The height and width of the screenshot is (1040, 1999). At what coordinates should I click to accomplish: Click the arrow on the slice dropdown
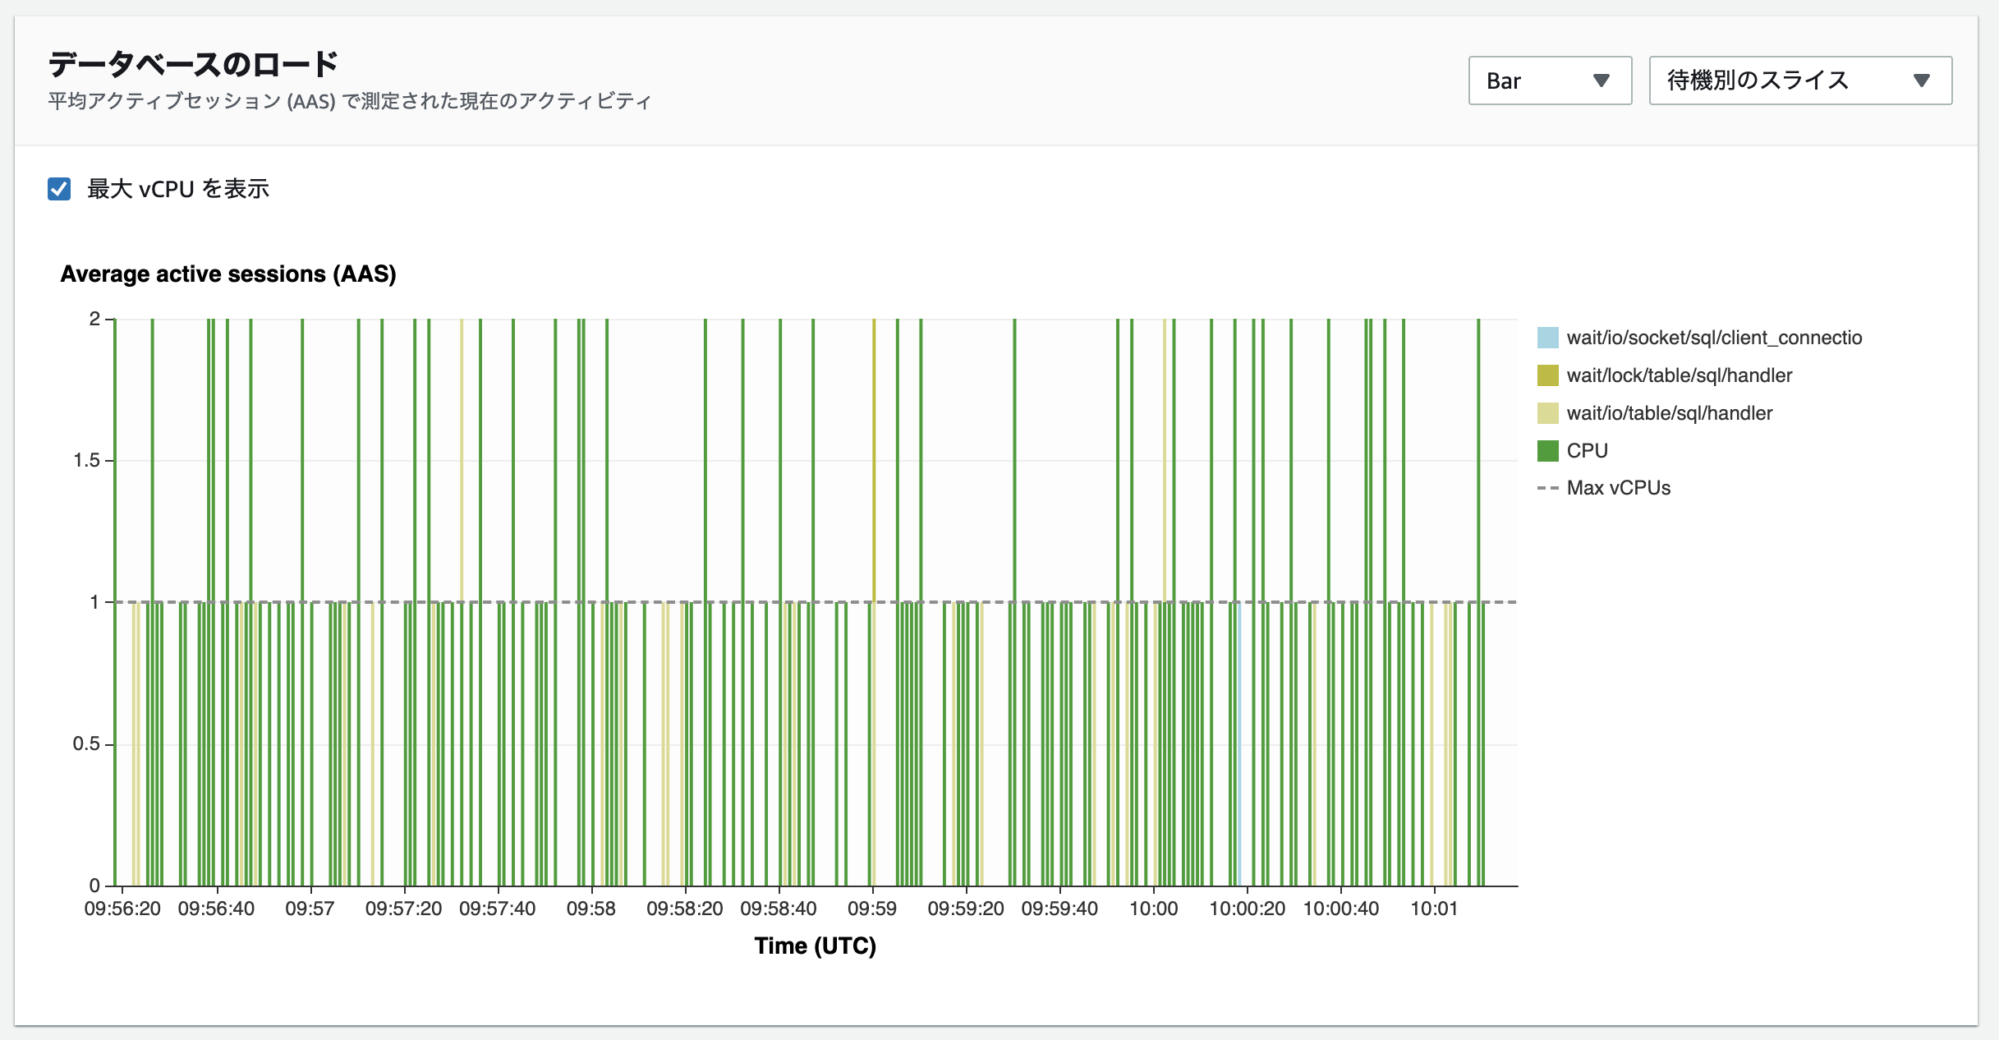point(1921,81)
